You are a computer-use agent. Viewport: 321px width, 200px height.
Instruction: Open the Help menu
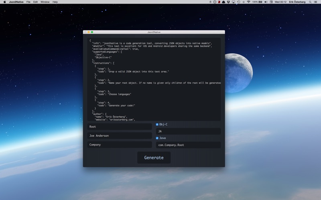point(55,2)
